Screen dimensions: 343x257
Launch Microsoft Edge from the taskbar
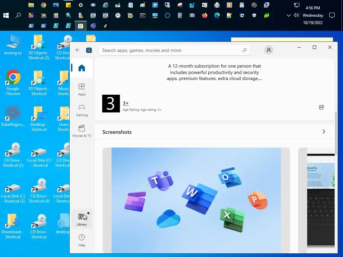(x=217, y=15)
